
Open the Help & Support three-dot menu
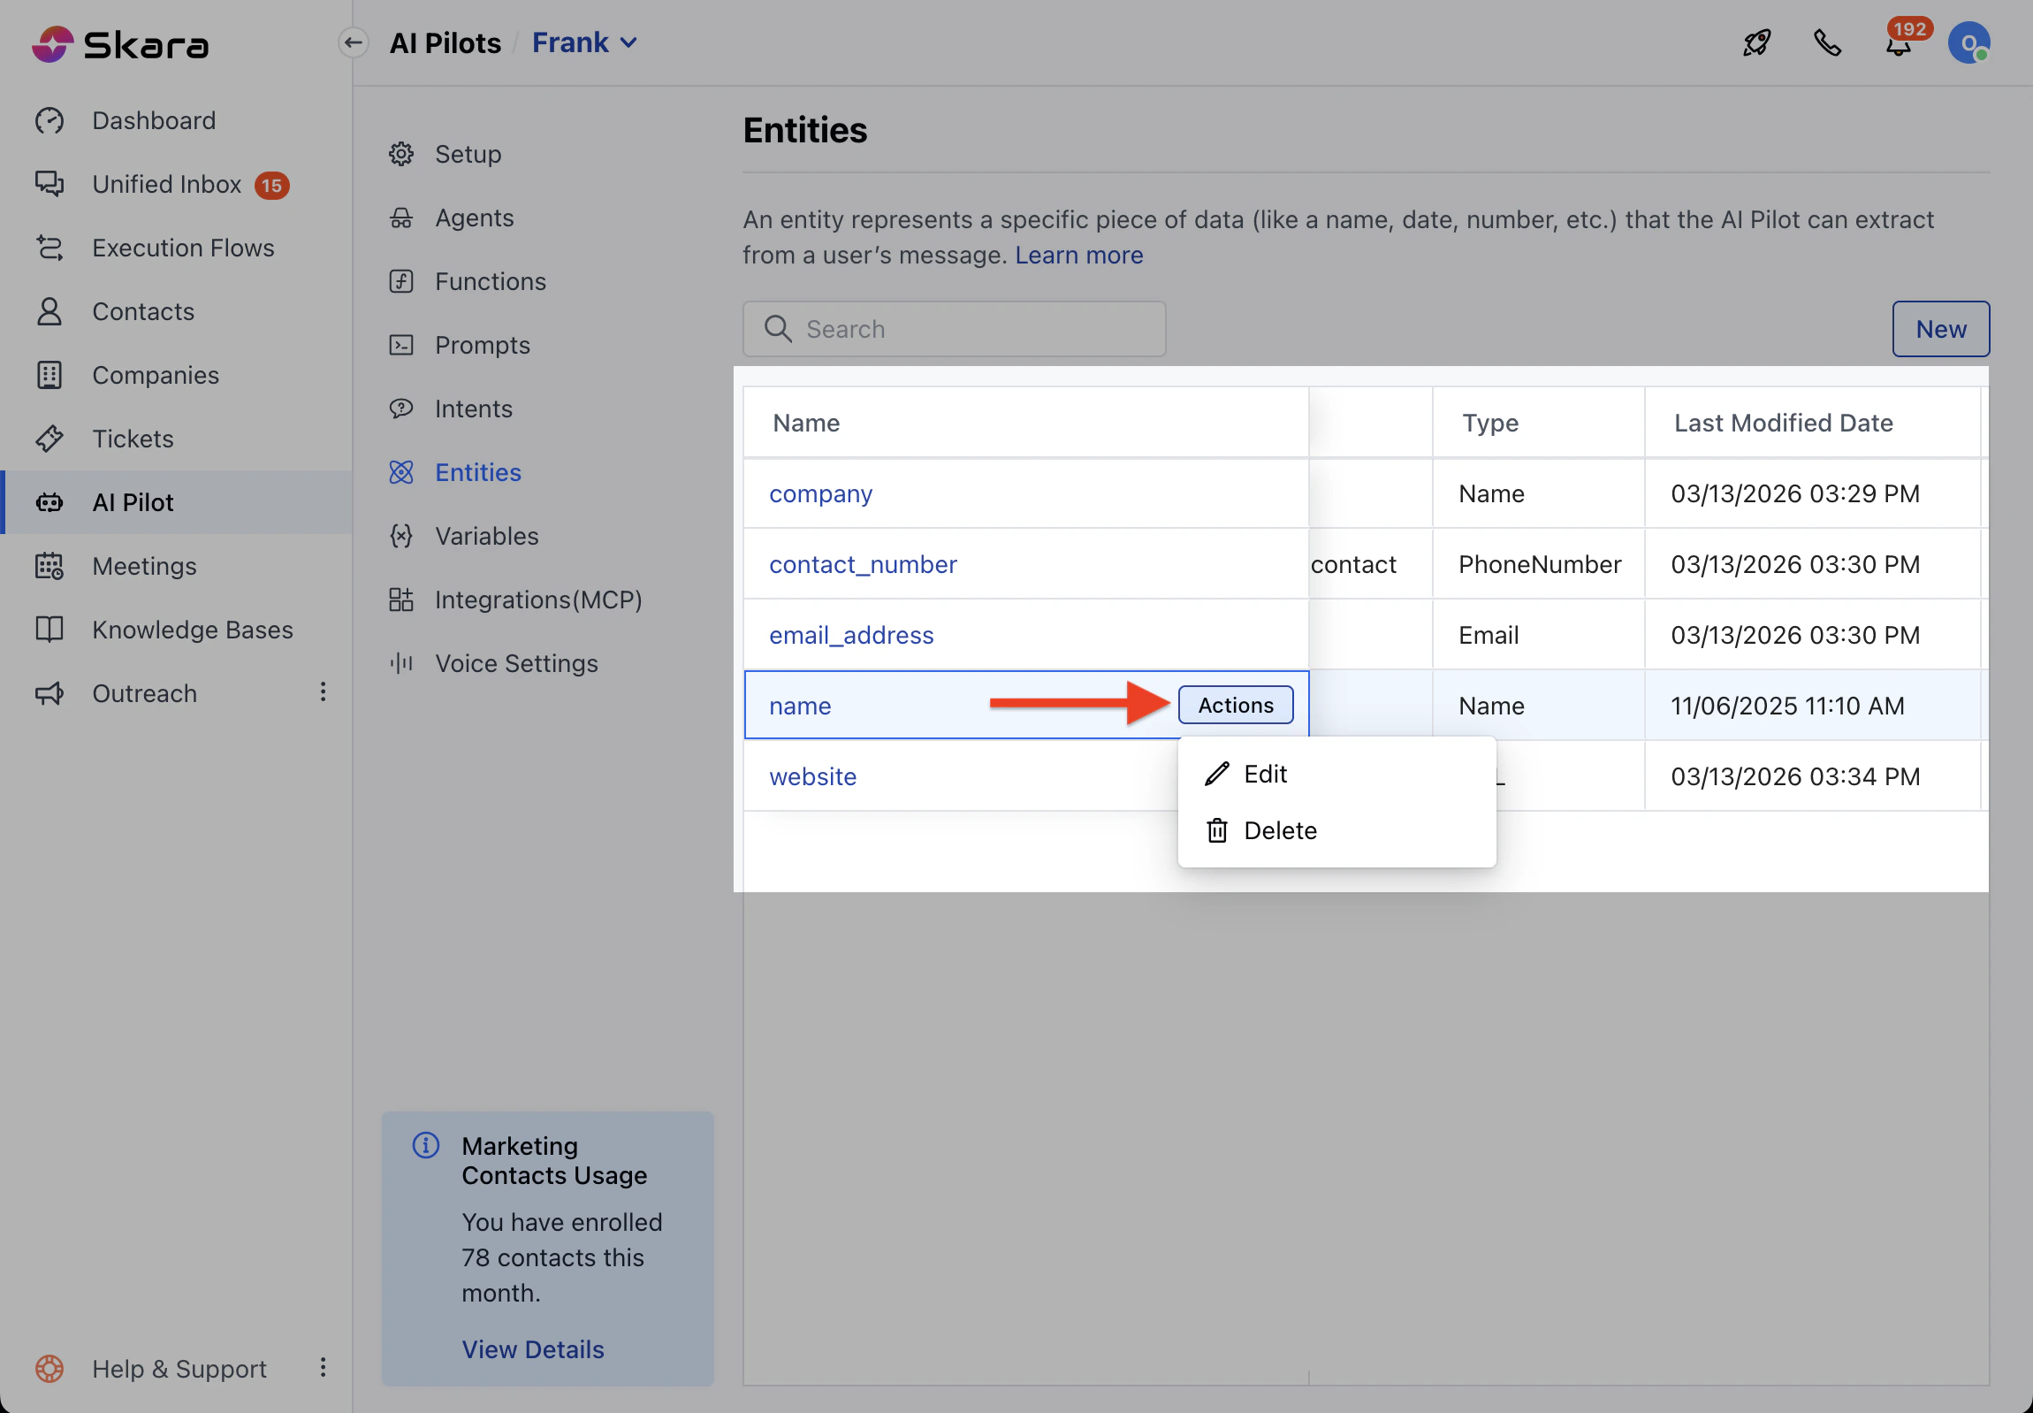323,1368
